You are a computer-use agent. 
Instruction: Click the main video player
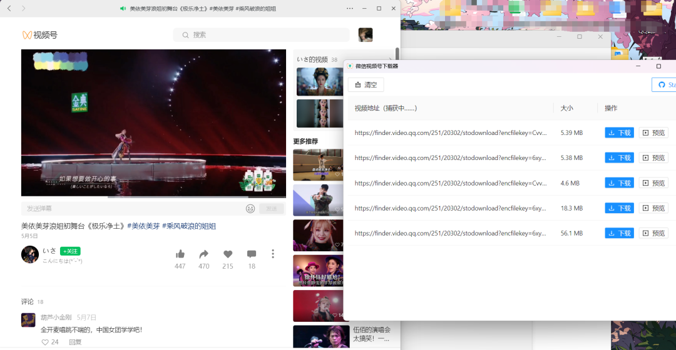tap(153, 122)
